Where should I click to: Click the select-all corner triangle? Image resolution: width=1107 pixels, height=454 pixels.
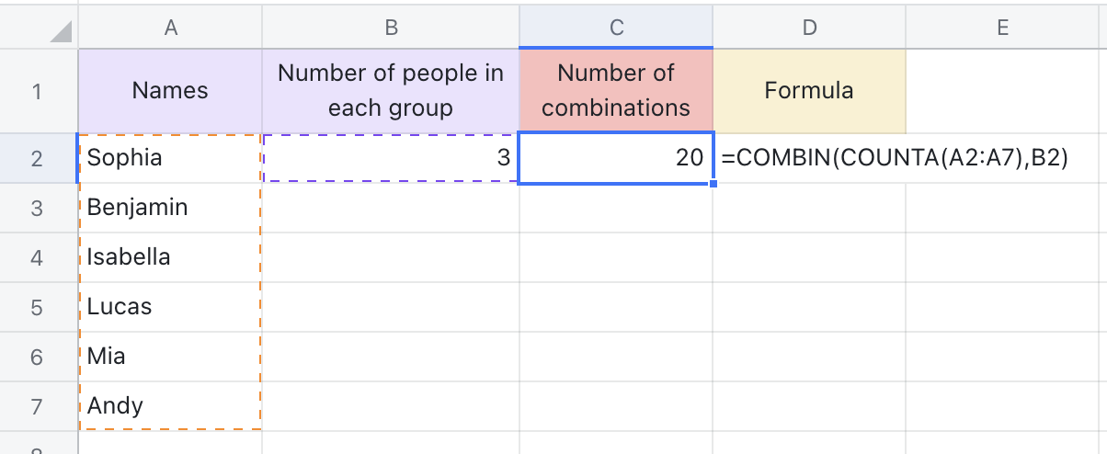coord(60,32)
